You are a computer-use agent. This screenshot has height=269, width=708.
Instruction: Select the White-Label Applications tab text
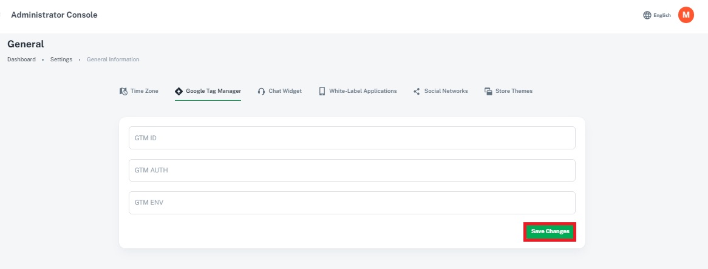click(363, 91)
